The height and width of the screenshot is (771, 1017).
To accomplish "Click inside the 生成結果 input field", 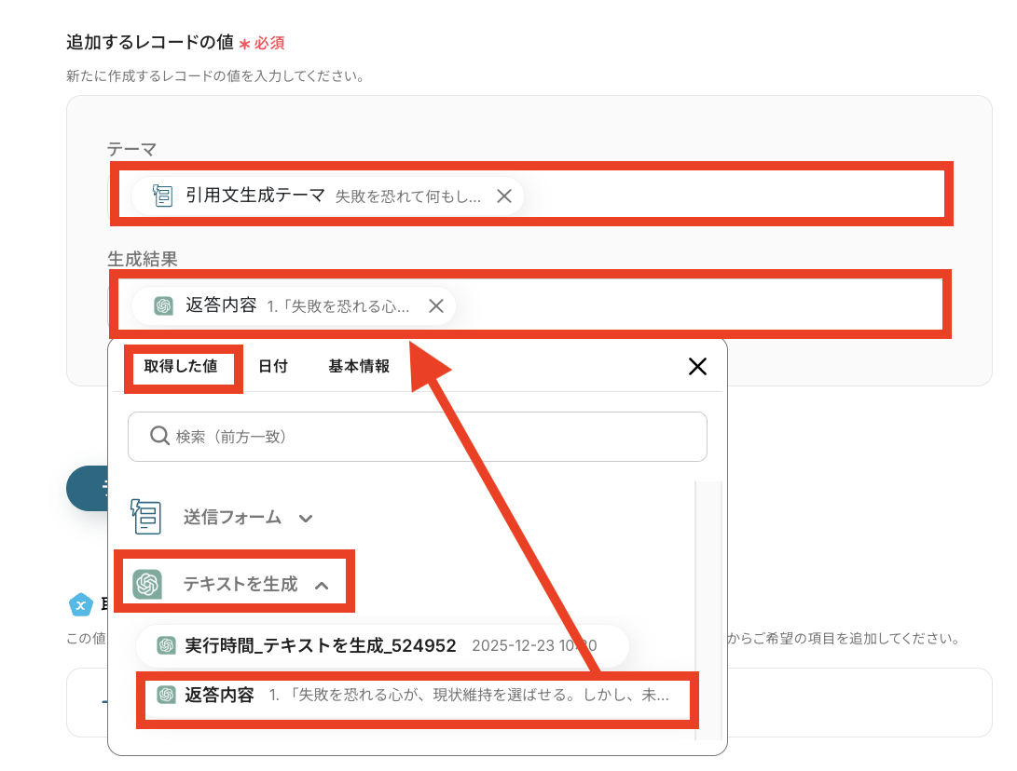I will click(531, 305).
